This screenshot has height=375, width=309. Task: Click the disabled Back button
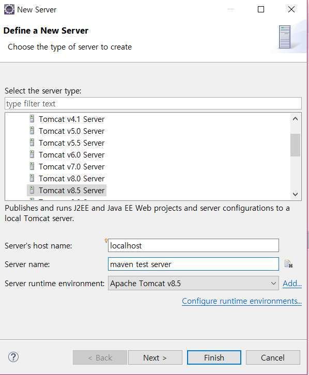click(x=100, y=357)
